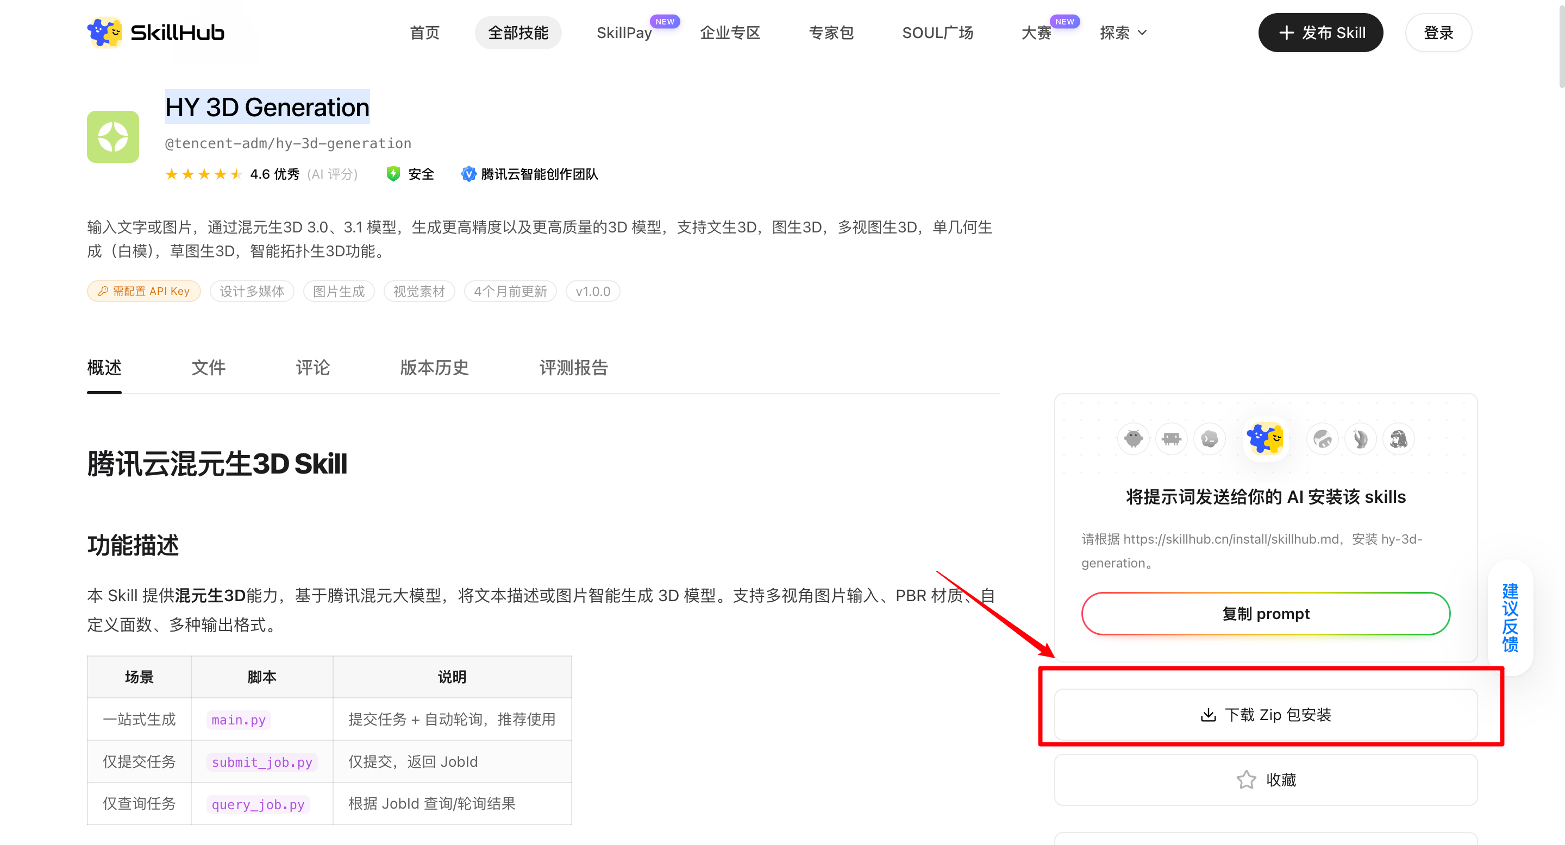The height and width of the screenshot is (845, 1565).
Task: Open 全部技能 navigation item
Action: [518, 33]
